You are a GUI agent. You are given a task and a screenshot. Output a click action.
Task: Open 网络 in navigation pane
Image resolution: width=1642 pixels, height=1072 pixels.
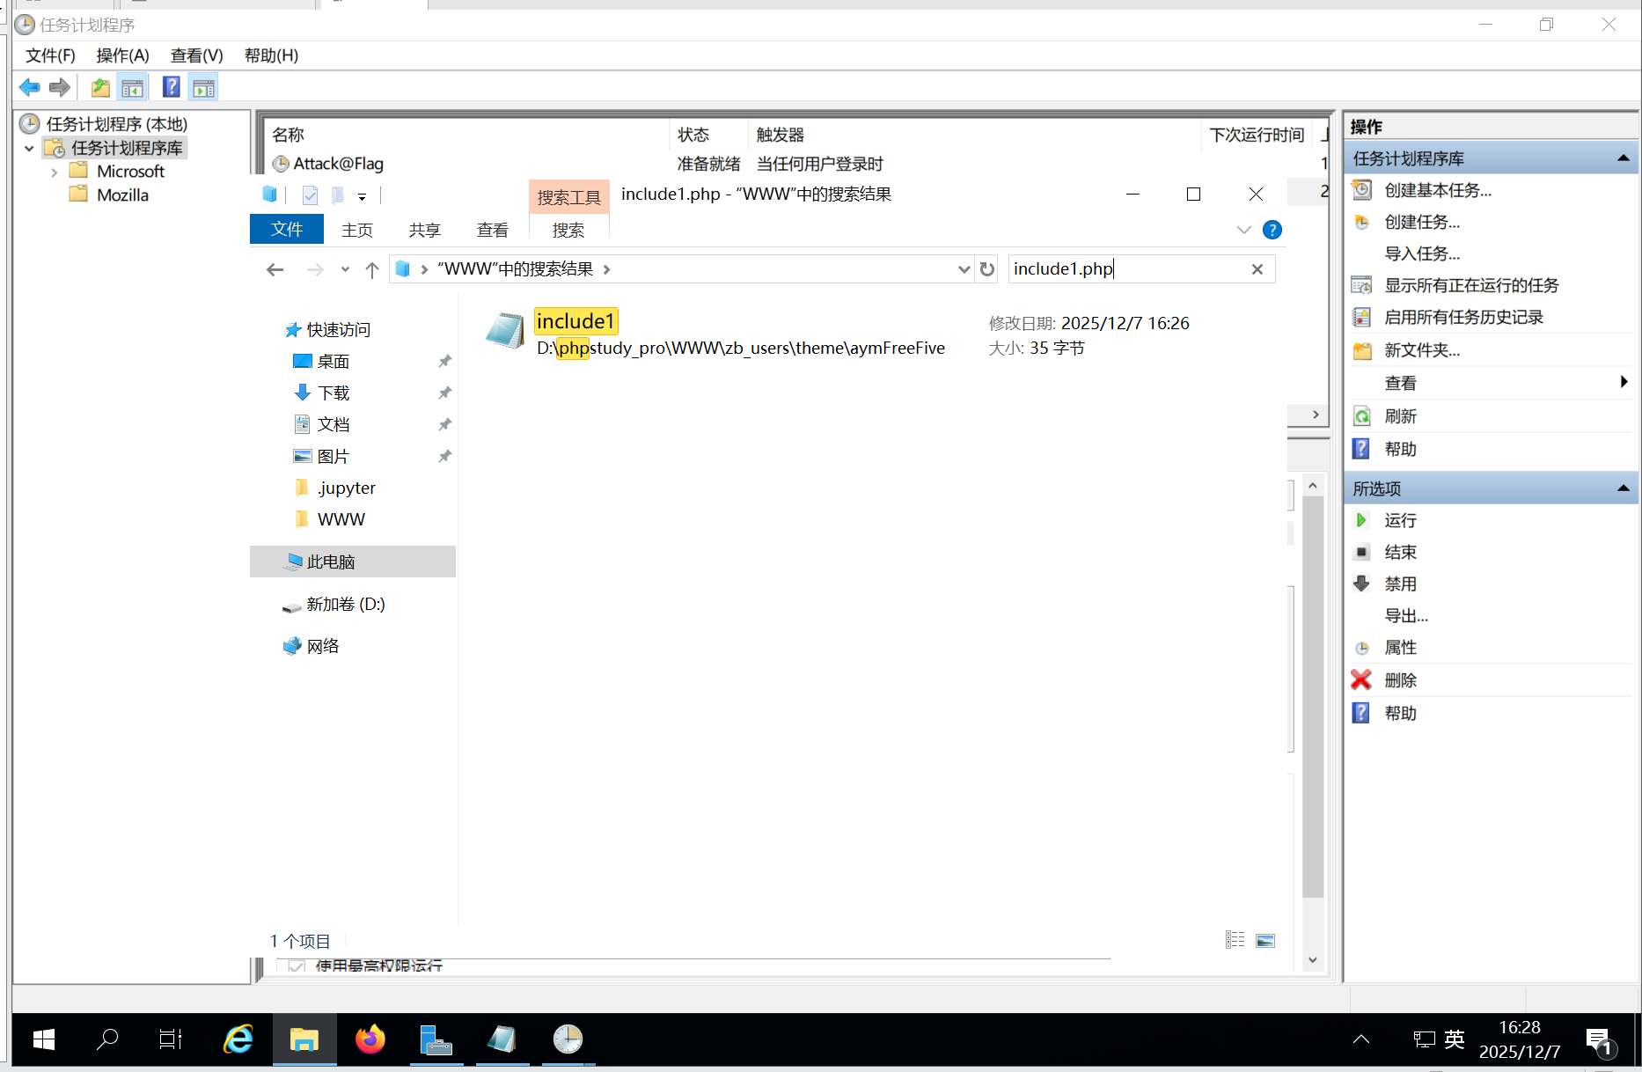(323, 646)
